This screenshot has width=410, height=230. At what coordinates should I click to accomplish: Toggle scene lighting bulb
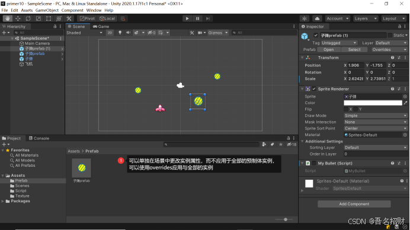point(120,33)
